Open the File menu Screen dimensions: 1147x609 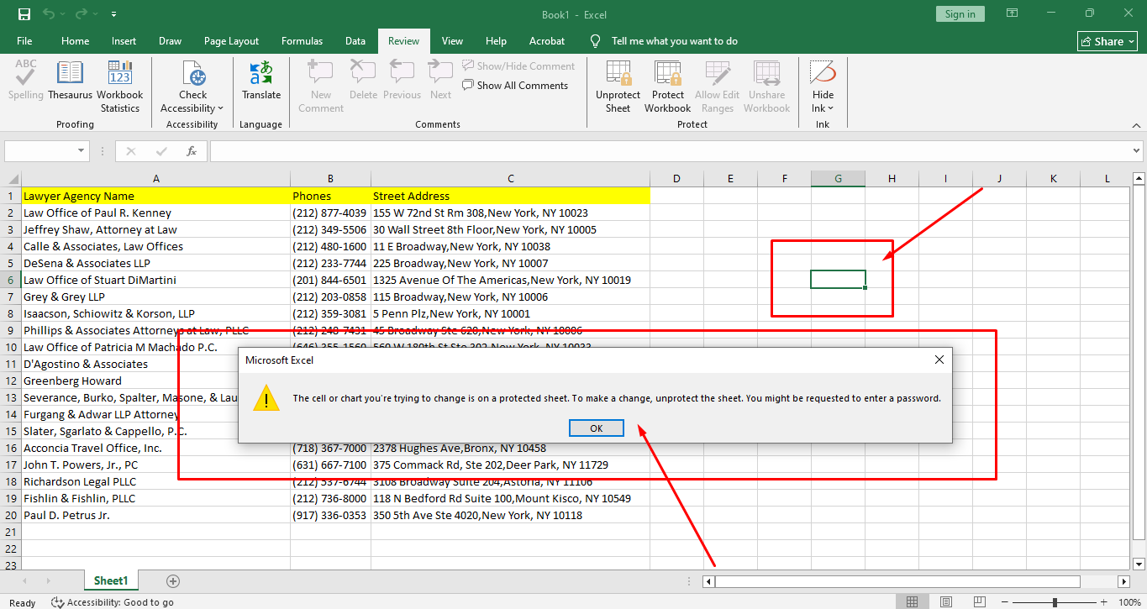click(24, 41)
